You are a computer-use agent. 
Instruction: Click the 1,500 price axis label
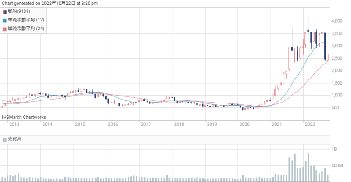(337, 83)
